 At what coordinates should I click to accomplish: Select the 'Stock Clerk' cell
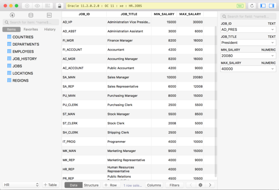pos(129,123)
